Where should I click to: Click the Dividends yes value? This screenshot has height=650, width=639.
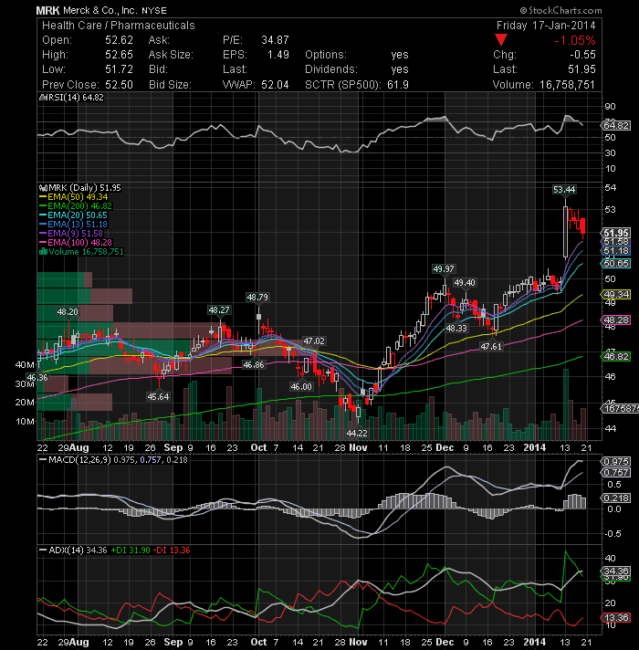coord(400,69)
